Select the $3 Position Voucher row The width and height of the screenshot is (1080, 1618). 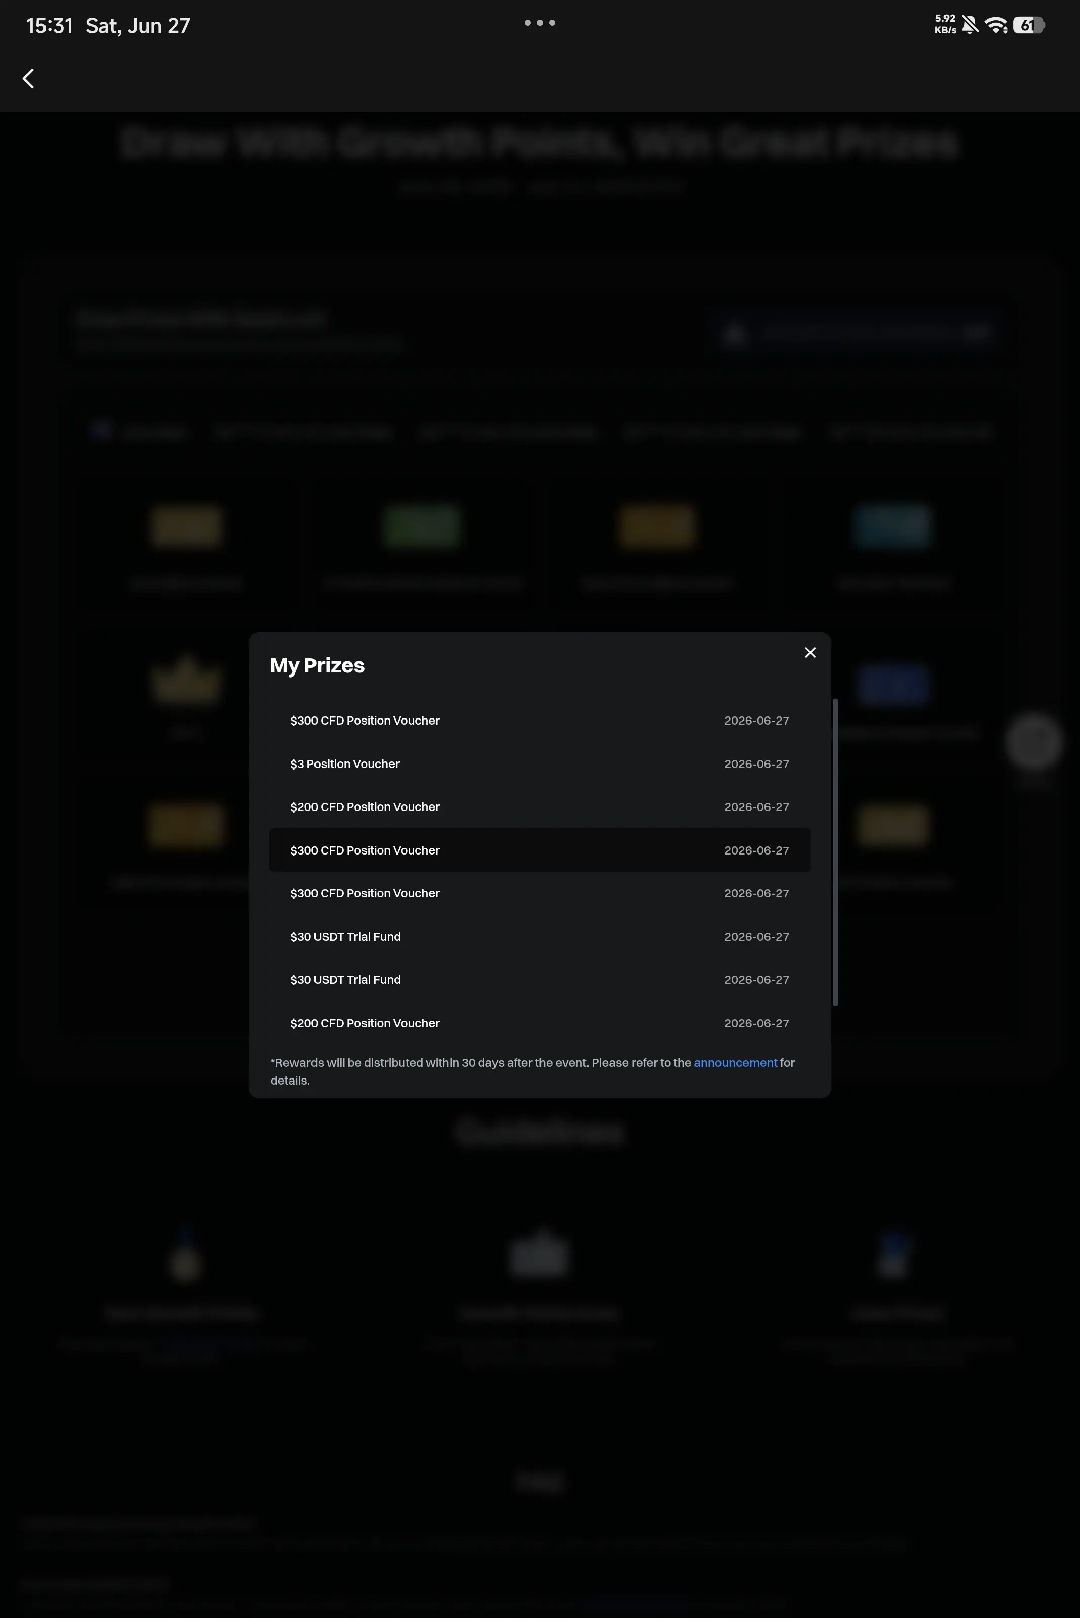coord(539,764)
